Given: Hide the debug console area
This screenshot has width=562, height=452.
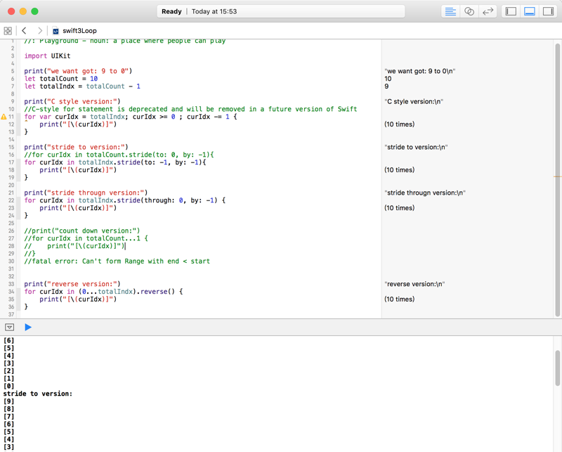Looking at the screenshot, I should click(x=10, y=327).
